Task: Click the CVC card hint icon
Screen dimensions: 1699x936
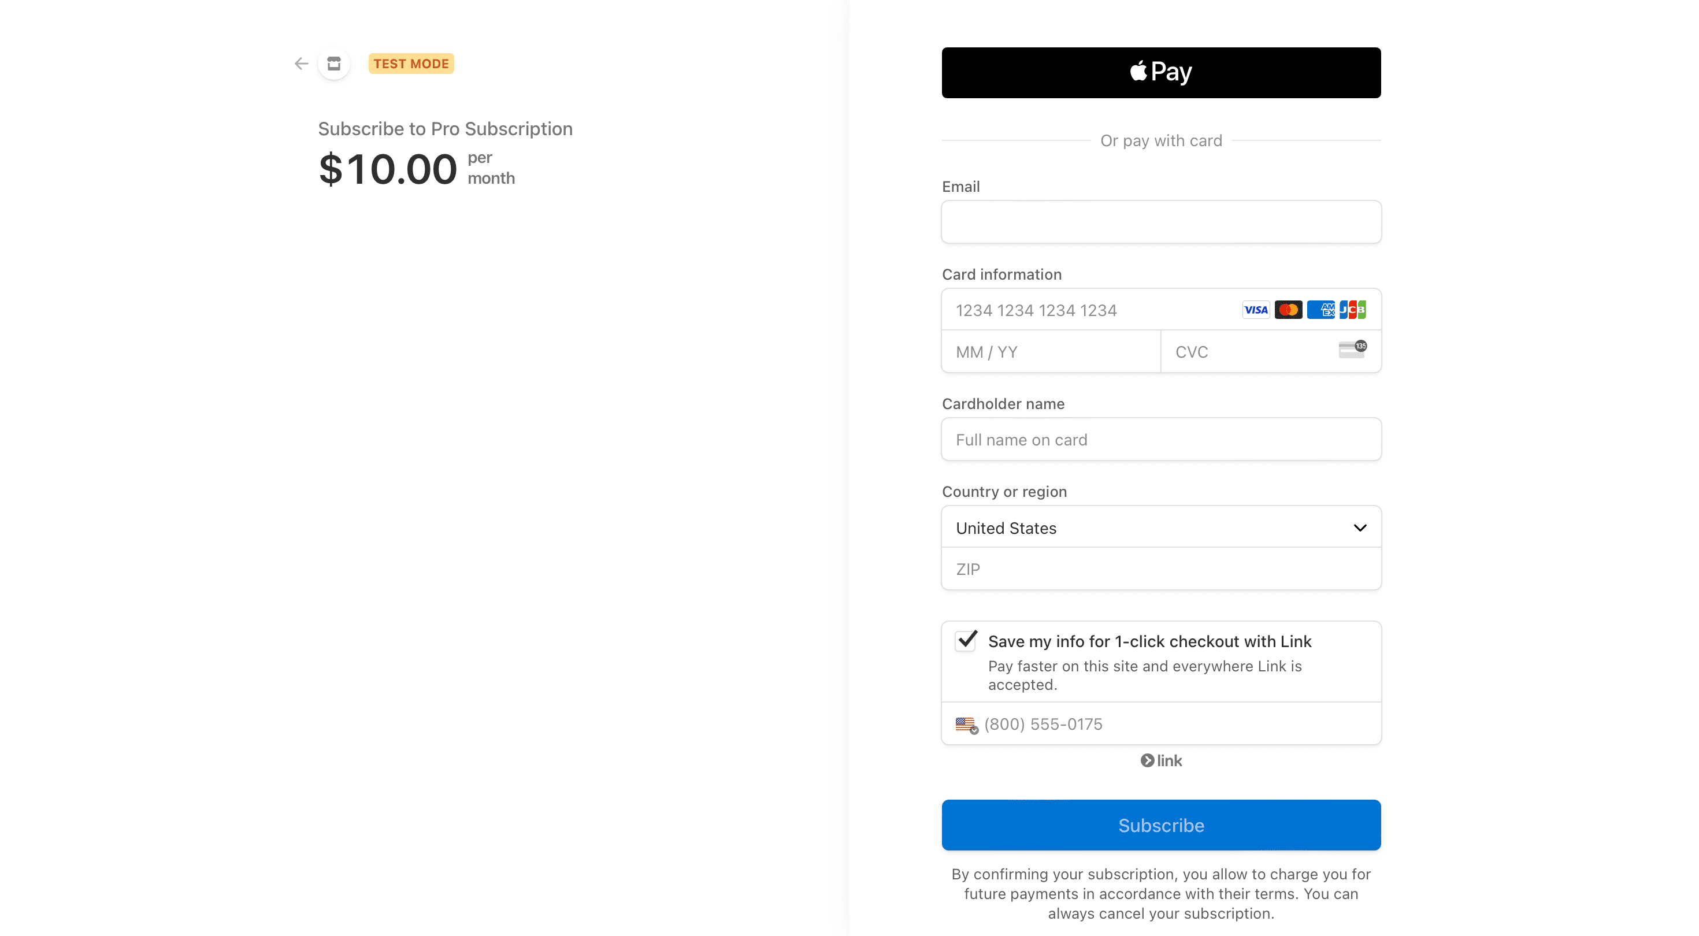Action: pos(1352,350)
